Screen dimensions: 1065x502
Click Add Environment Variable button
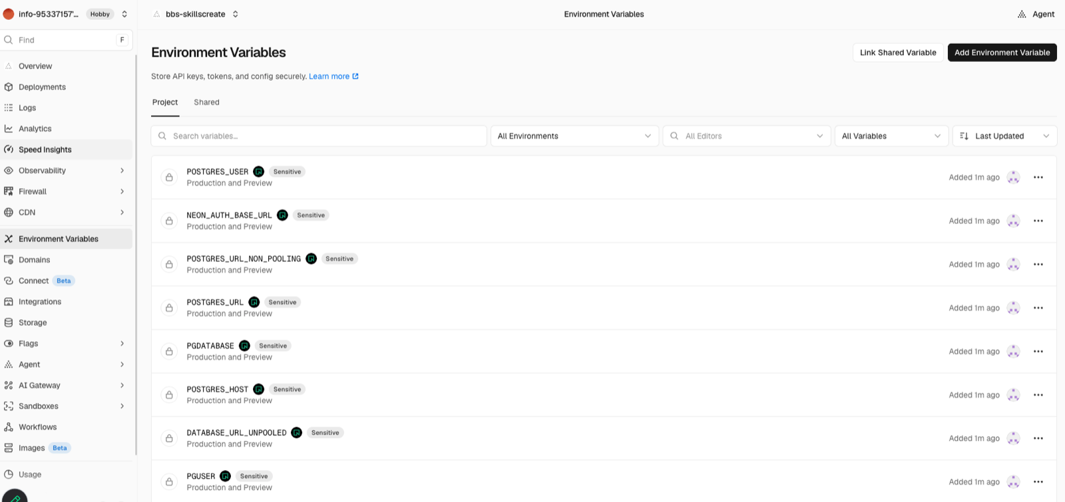(x=1002, y=53)
